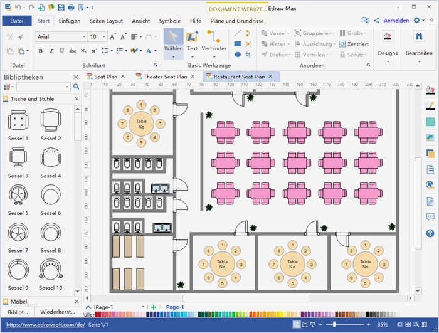
Task: Toggle bold formatting
Action: tap(41, 51)
